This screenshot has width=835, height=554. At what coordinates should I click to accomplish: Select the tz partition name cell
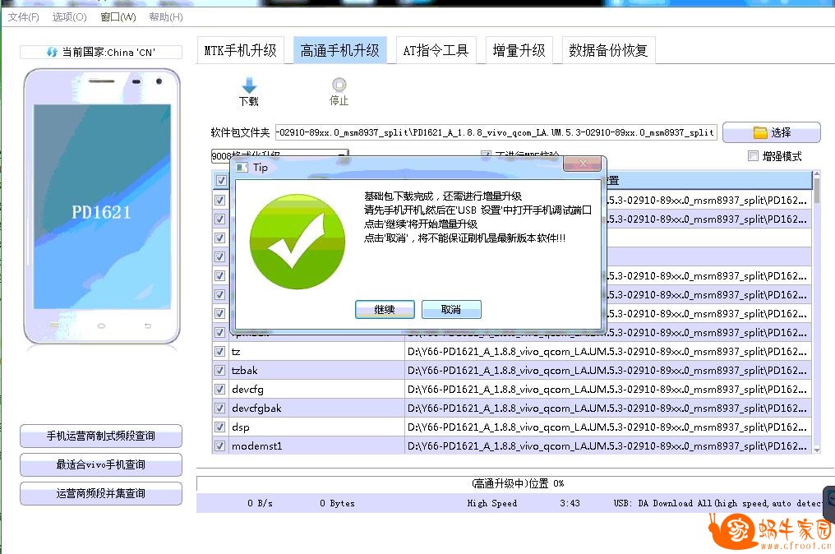[317, 352]
